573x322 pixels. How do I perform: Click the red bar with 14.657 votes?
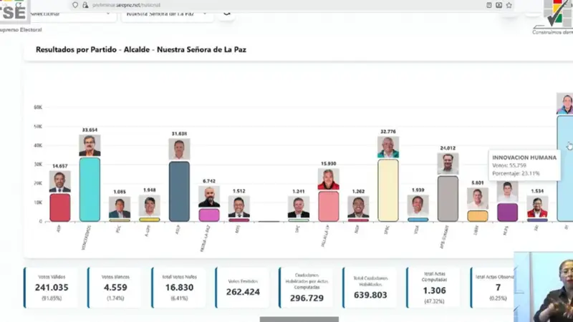[60, 208]
